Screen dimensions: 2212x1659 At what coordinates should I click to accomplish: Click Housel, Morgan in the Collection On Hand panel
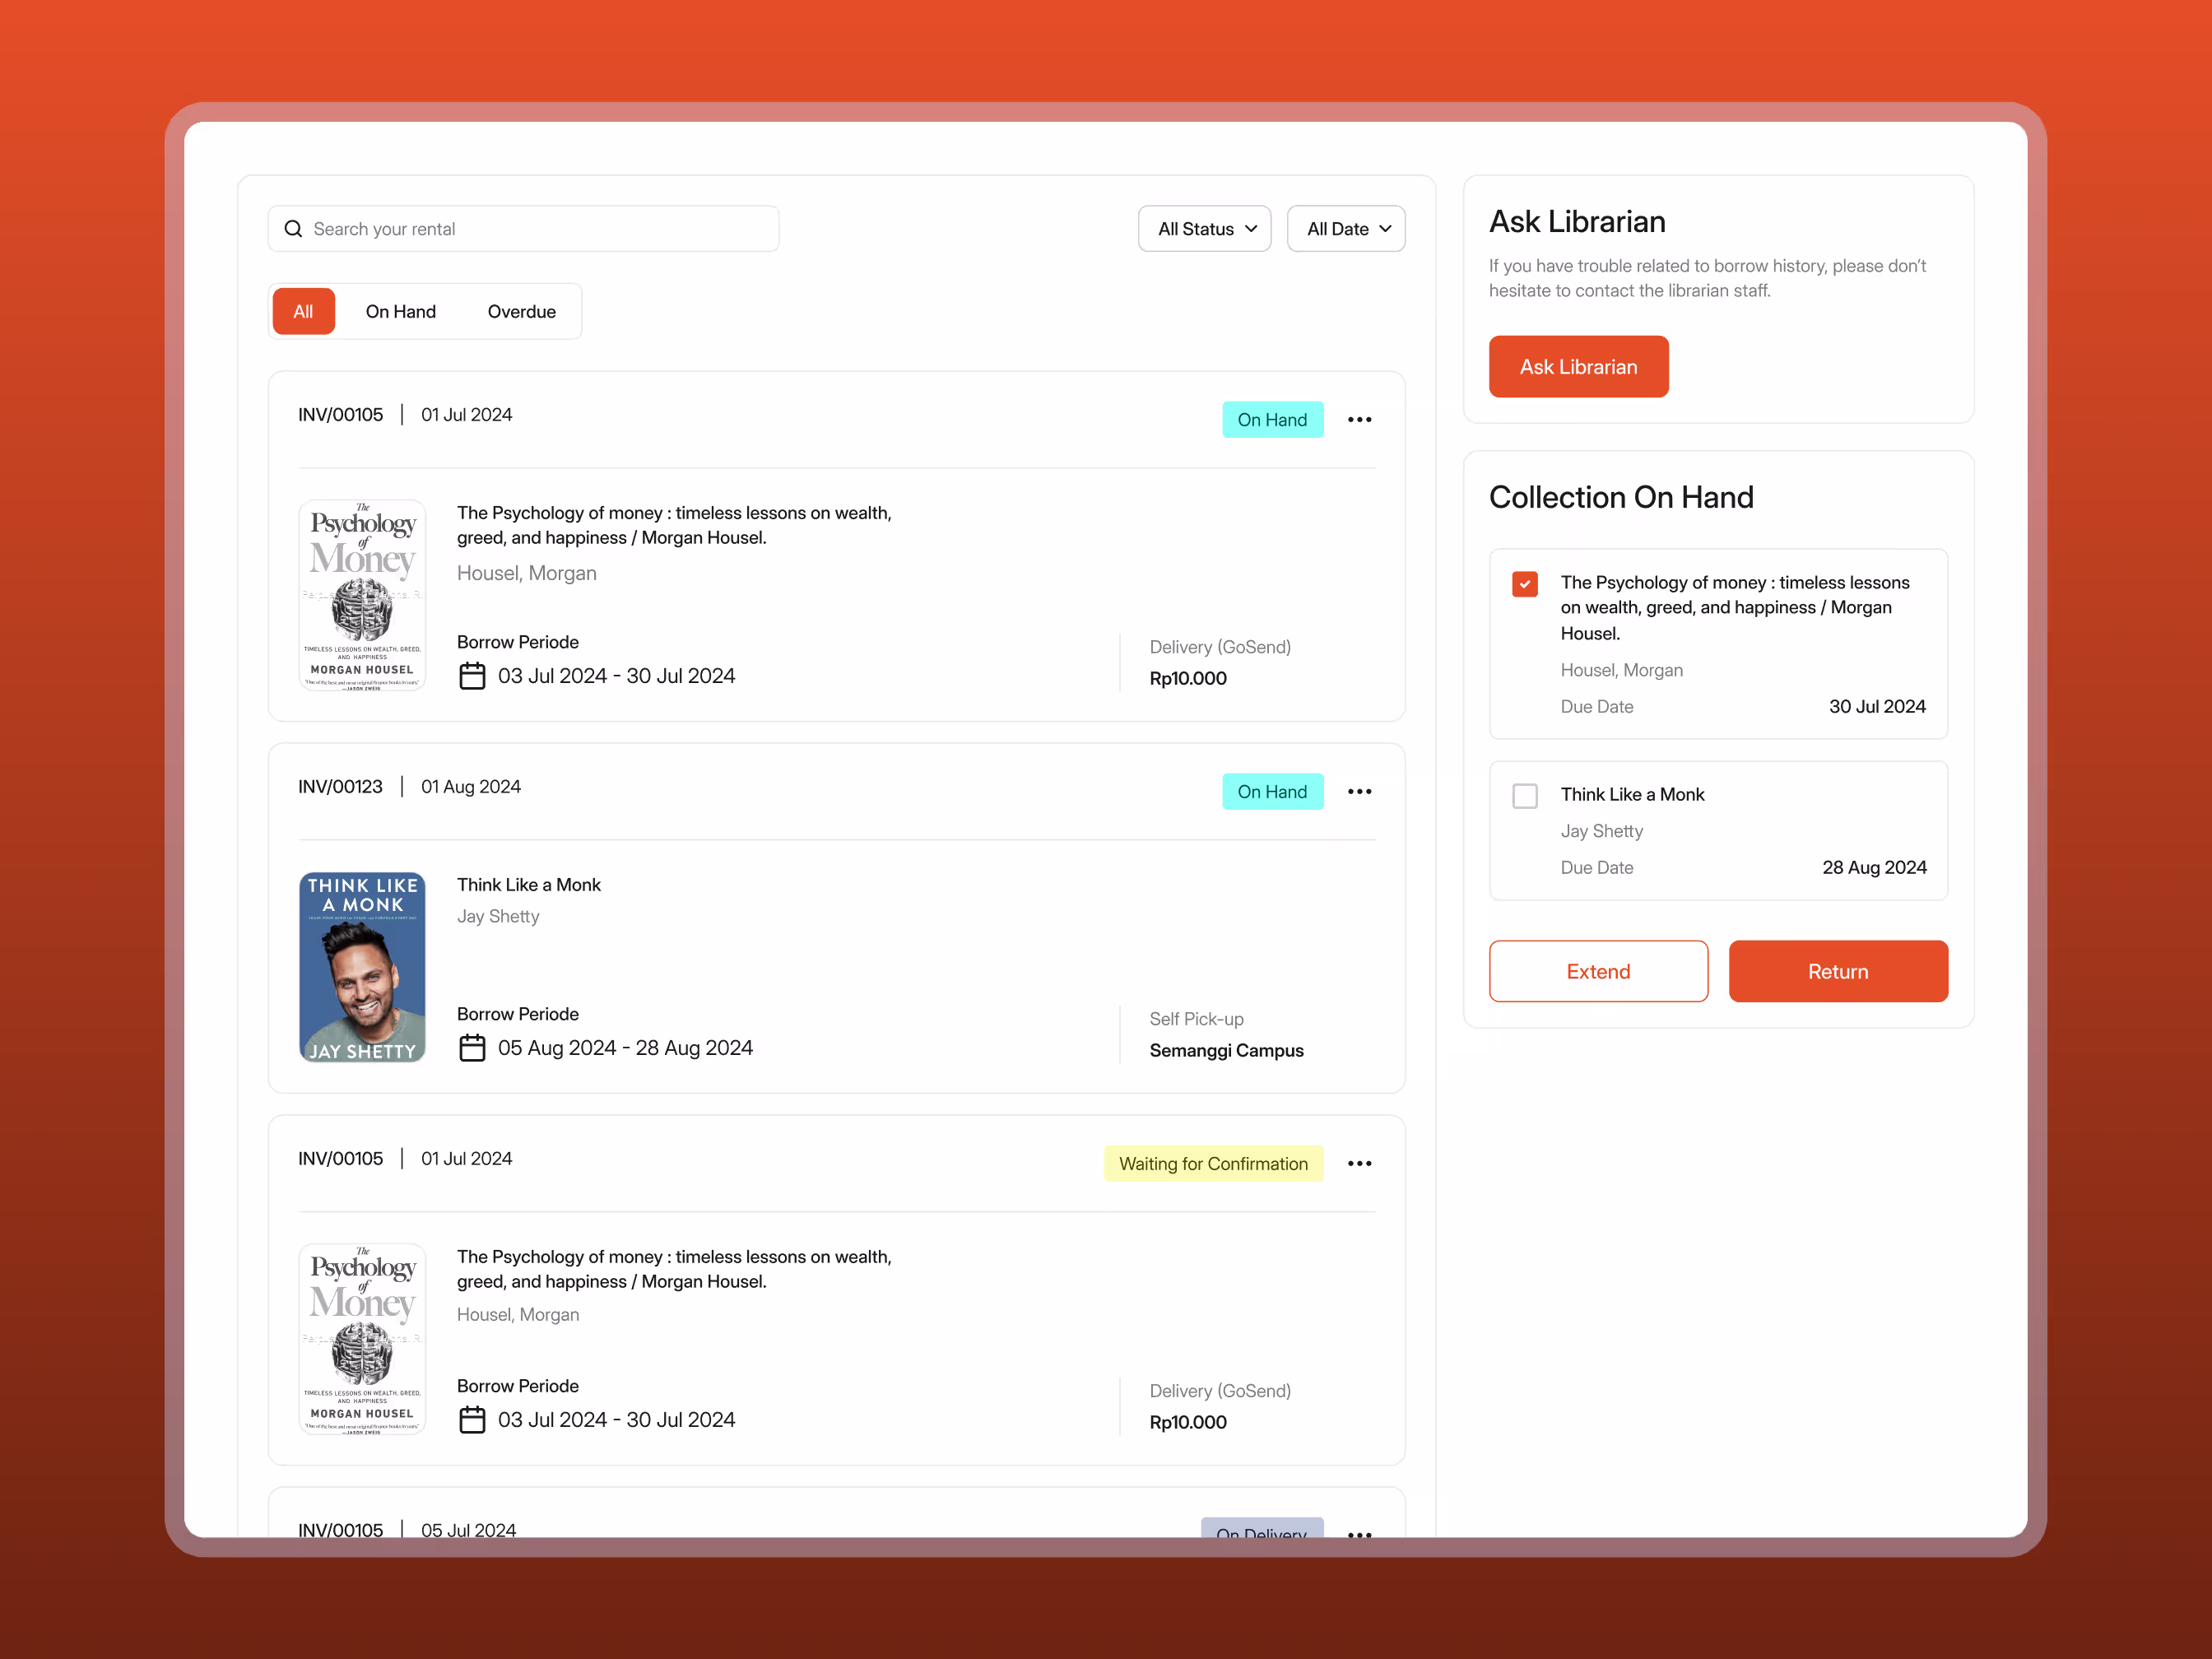point(1621,670)
